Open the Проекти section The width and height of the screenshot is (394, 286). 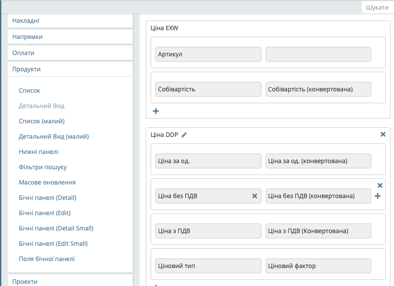[x=70, y=281]
